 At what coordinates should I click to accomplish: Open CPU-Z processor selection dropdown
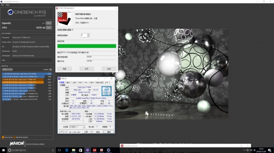pyautogui.click(x=77, y=127)
